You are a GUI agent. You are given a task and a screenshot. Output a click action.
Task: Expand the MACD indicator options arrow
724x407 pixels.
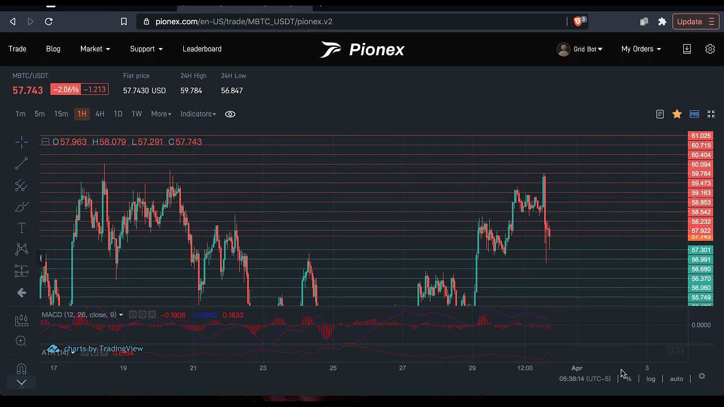(x=120, y=315)
